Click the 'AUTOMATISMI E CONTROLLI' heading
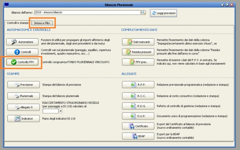 pyautogui.click(x=28, y=30)
